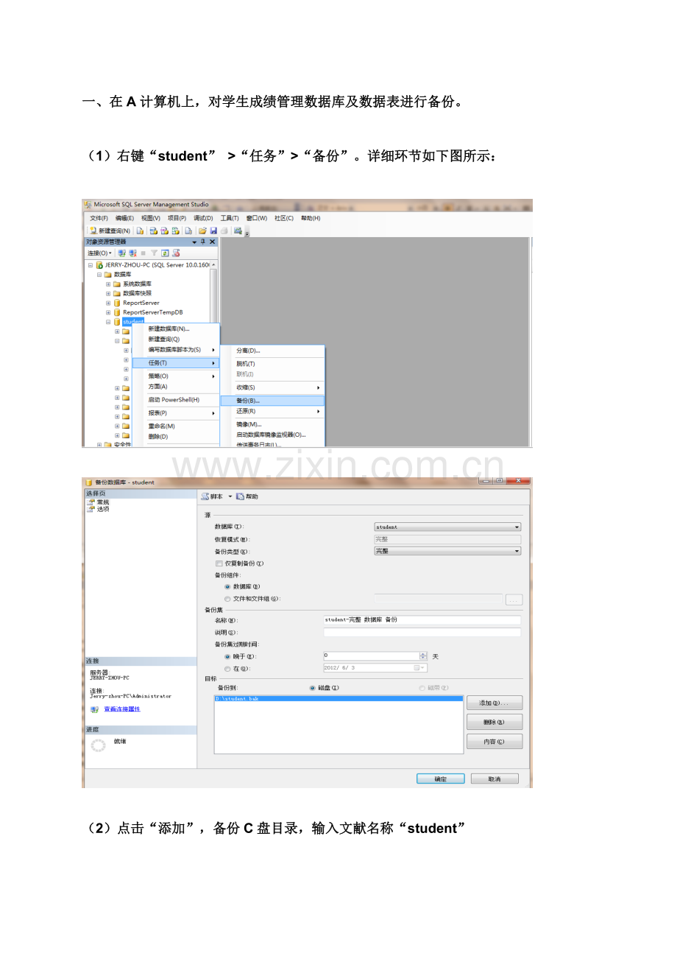Expand the 数据库快照 folder
The image size is (677, 959).
tap(108, 293)
